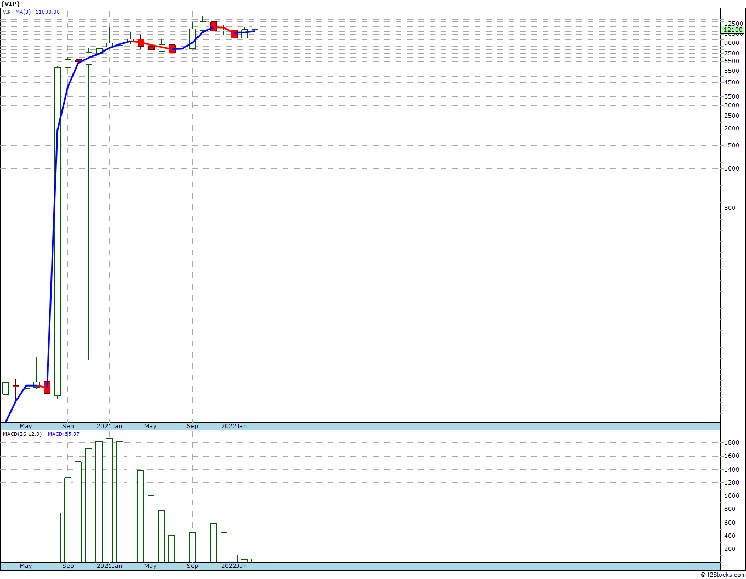Image resolution: width=746 pixels, height=579 pixels.
Task: Select the MACD(26,12,9) indicator label
Action: click(x=22, y=434)
